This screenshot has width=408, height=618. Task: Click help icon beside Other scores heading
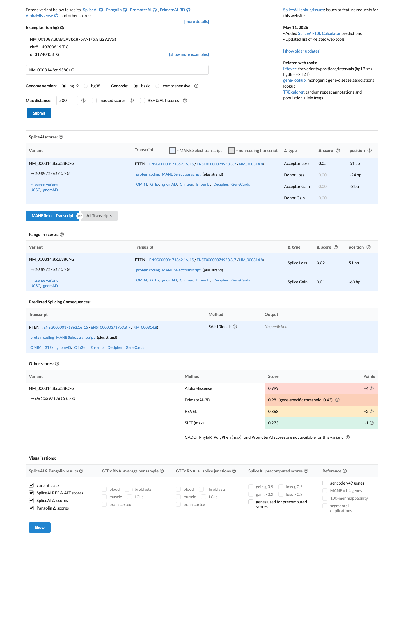click(x=57, y=364)
